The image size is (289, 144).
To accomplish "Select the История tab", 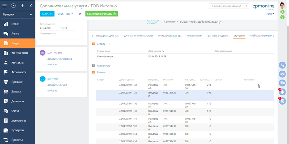I will pos(239,36).
